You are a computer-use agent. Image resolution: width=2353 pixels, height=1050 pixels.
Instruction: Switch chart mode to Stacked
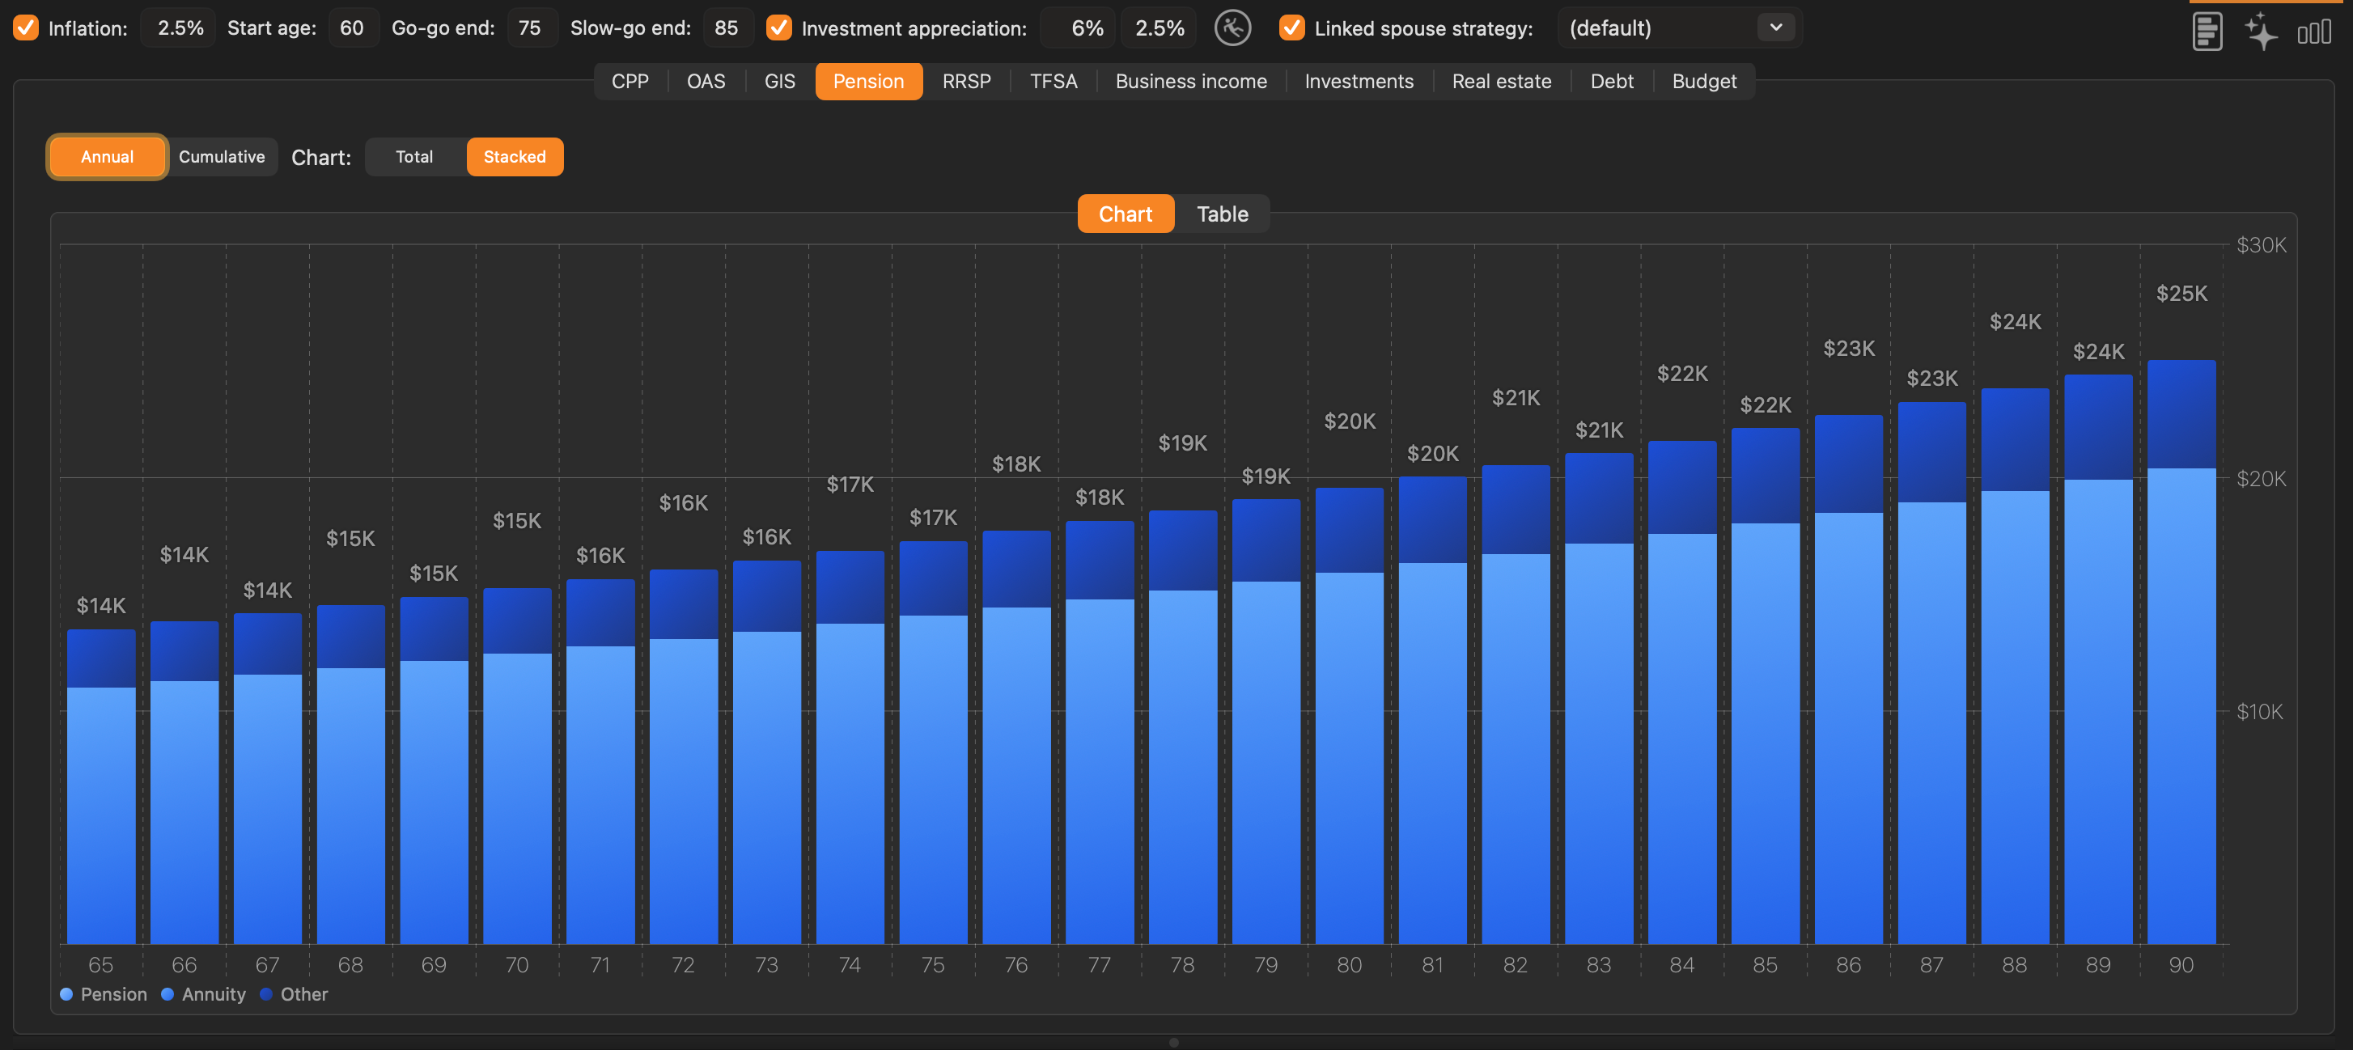point(515,156)
